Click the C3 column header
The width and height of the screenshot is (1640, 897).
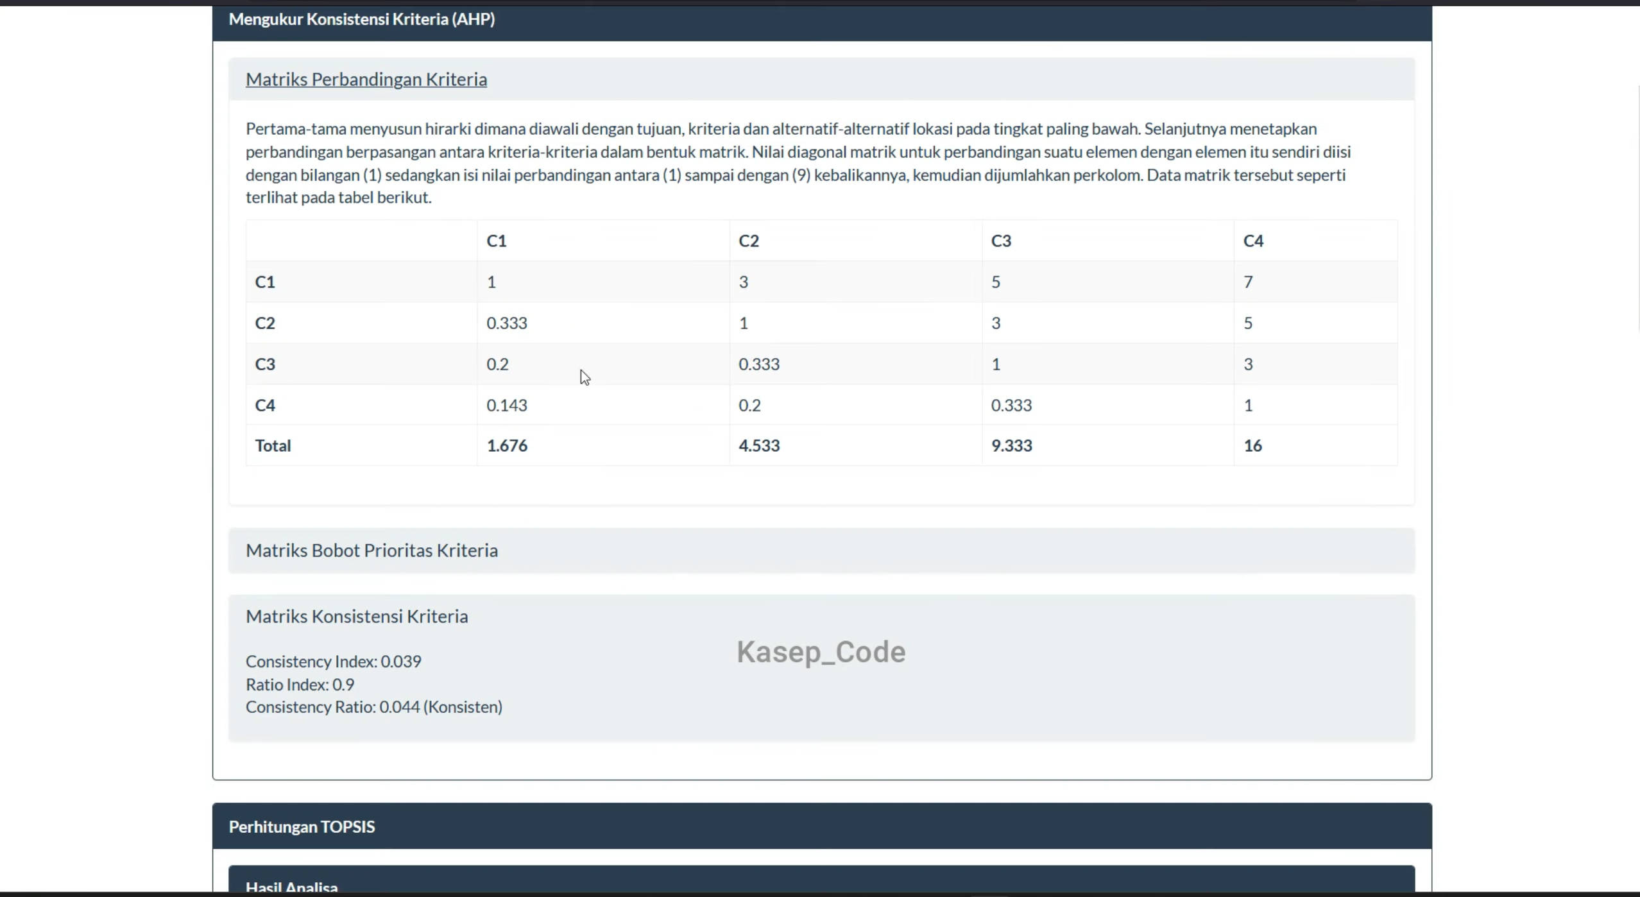coord(1001,241)
